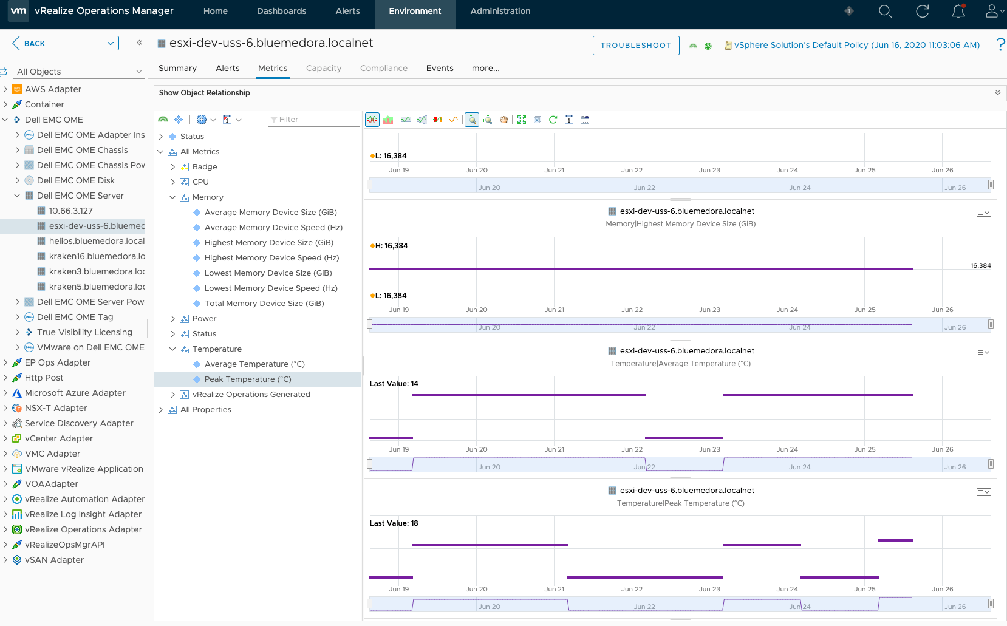The width and height of the screenshot is (1007, 626).
Task: Expand the AWS Adapter tree node
Action: click(5, 89)
